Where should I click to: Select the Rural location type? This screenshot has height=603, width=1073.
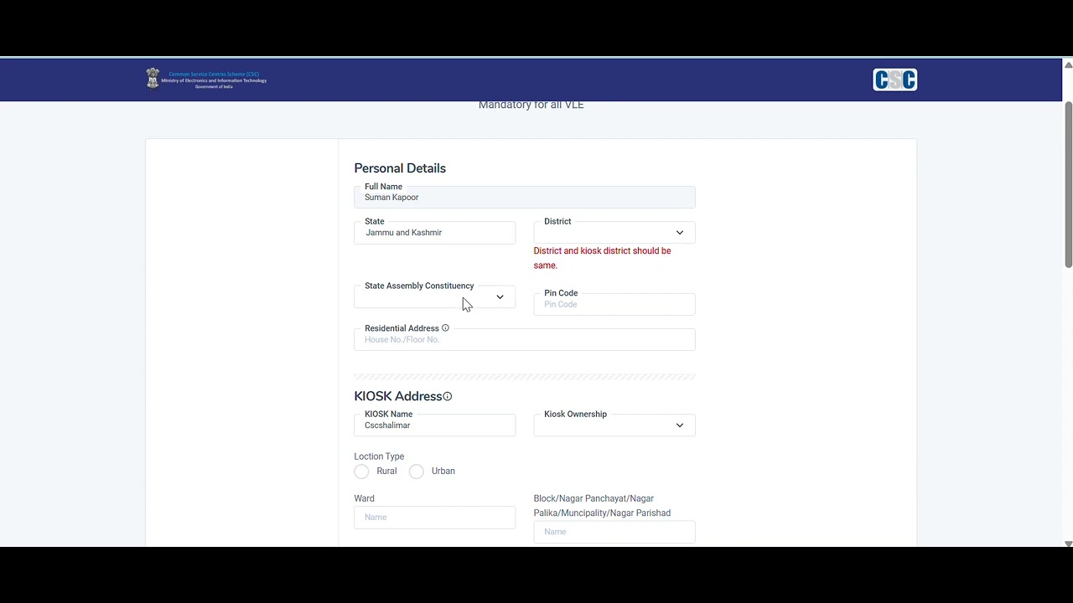[x=361, y=472]
